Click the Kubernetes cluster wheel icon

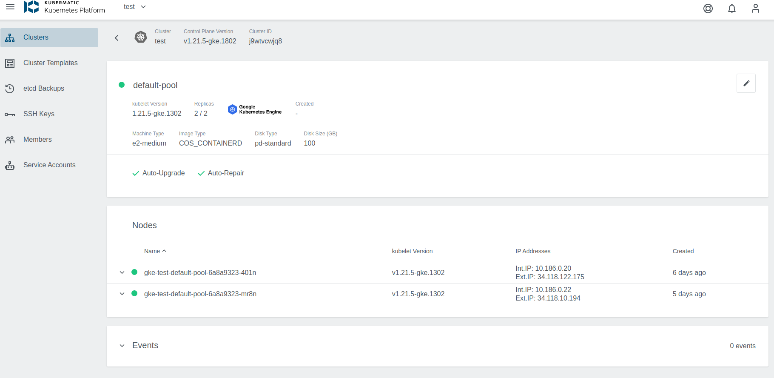(x=141, y=37)
